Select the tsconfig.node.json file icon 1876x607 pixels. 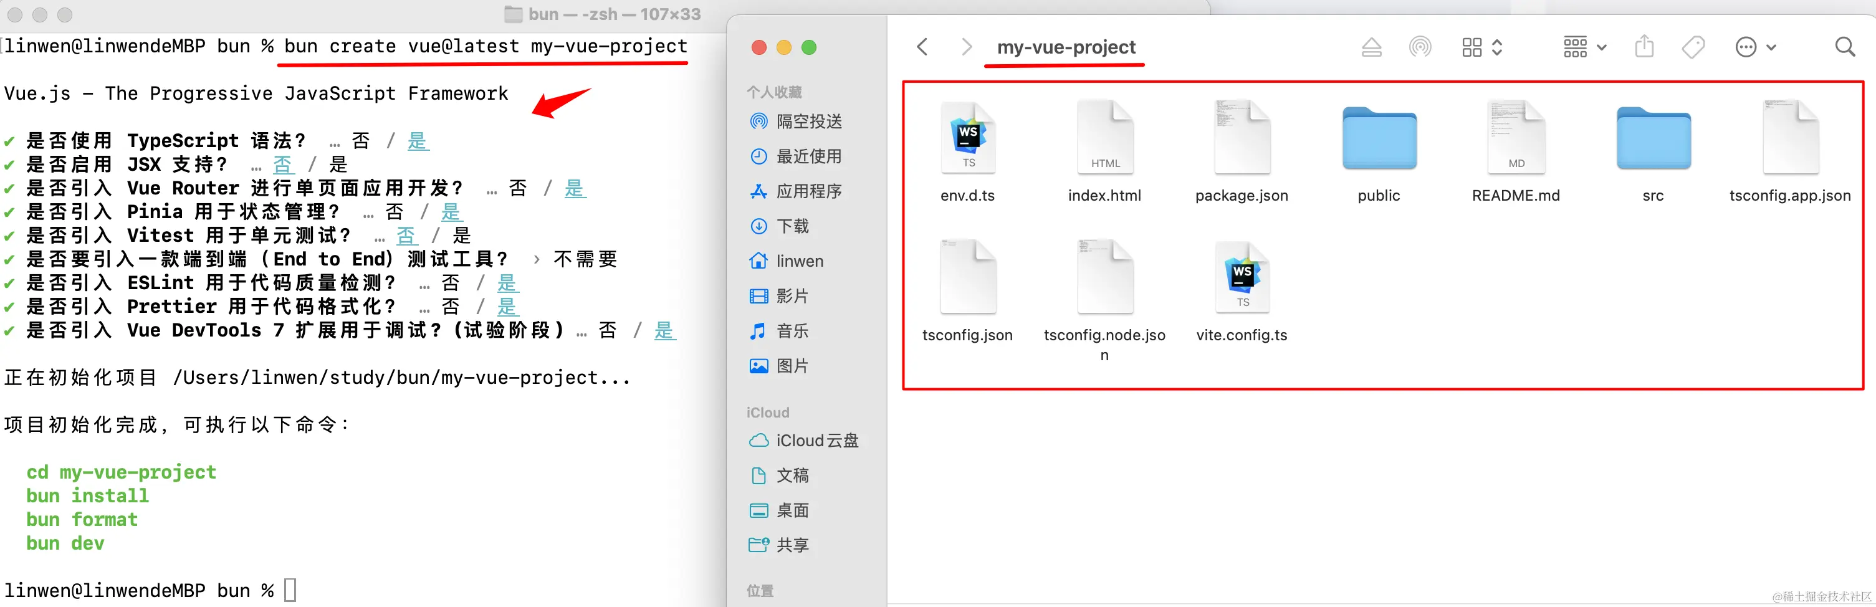pos(1105,277)
